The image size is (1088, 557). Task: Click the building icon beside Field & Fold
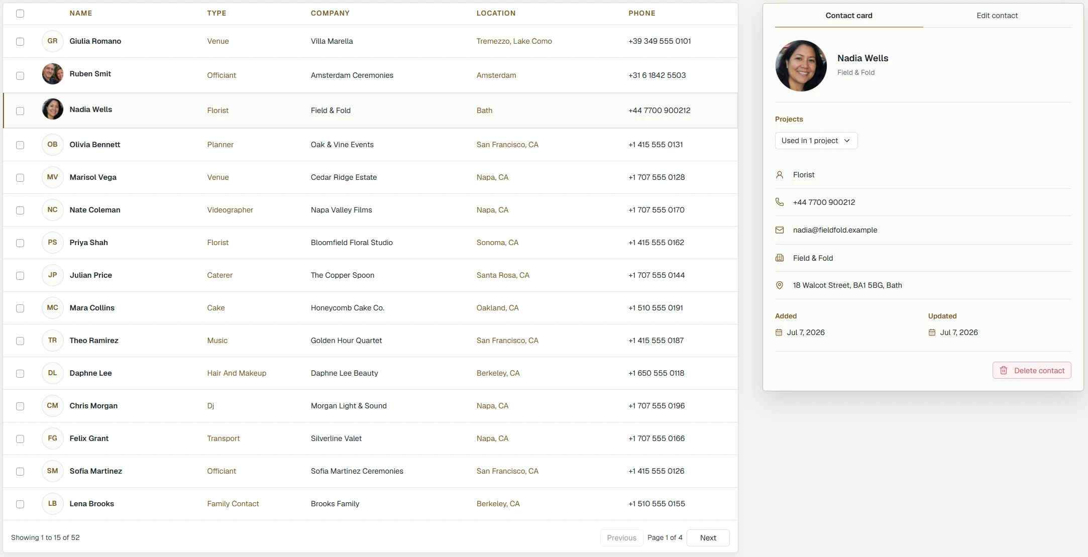[x=780, y=258]
